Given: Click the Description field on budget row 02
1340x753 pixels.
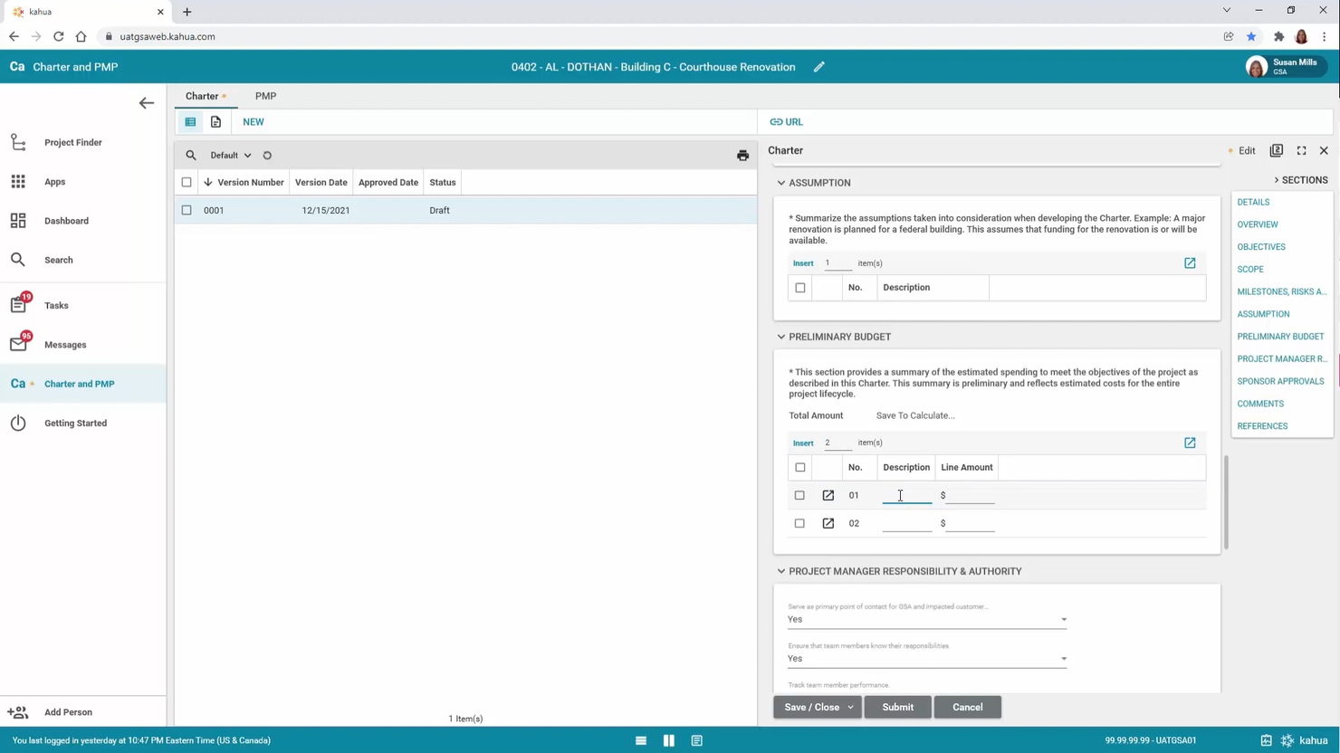Looking at the screenshot, I should [905, 523].
